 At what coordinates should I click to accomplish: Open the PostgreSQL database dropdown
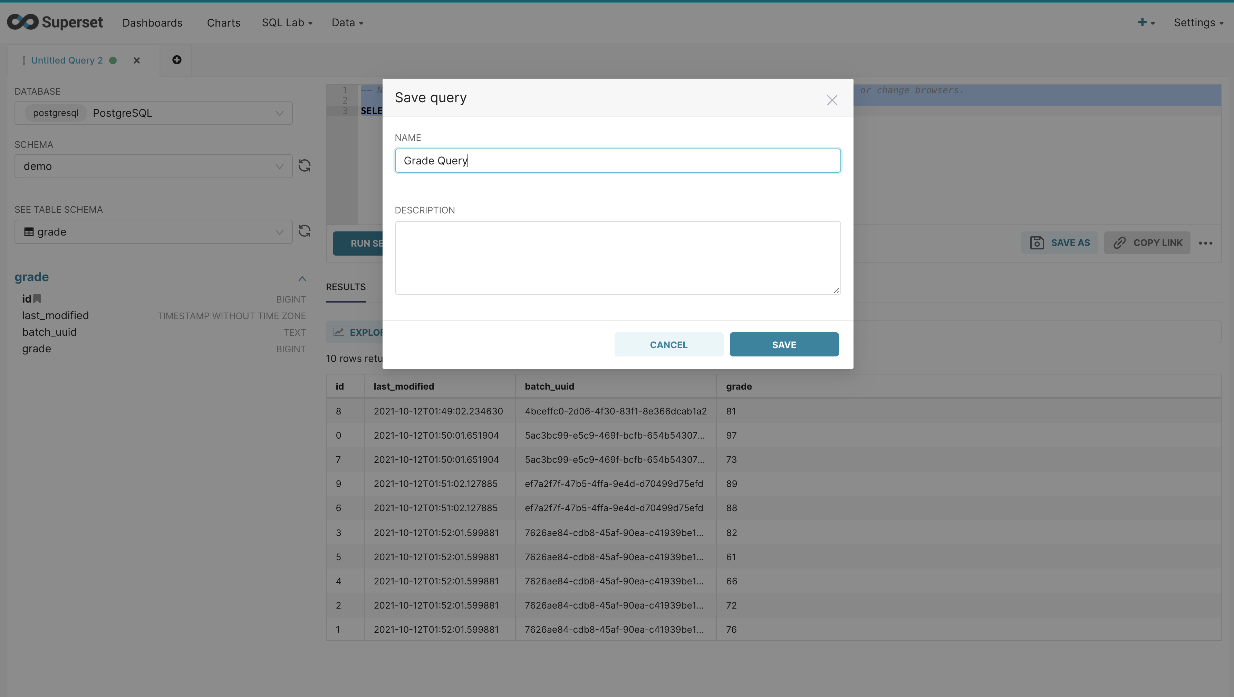point(153,113)
